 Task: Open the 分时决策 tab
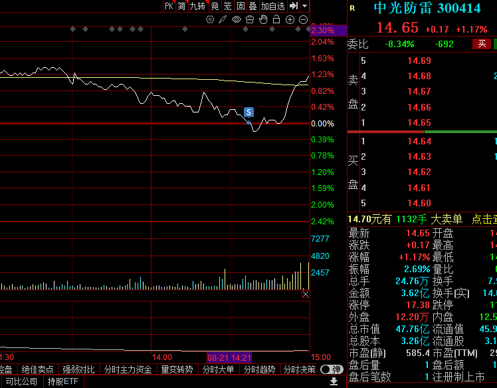[x=299, y=369]
